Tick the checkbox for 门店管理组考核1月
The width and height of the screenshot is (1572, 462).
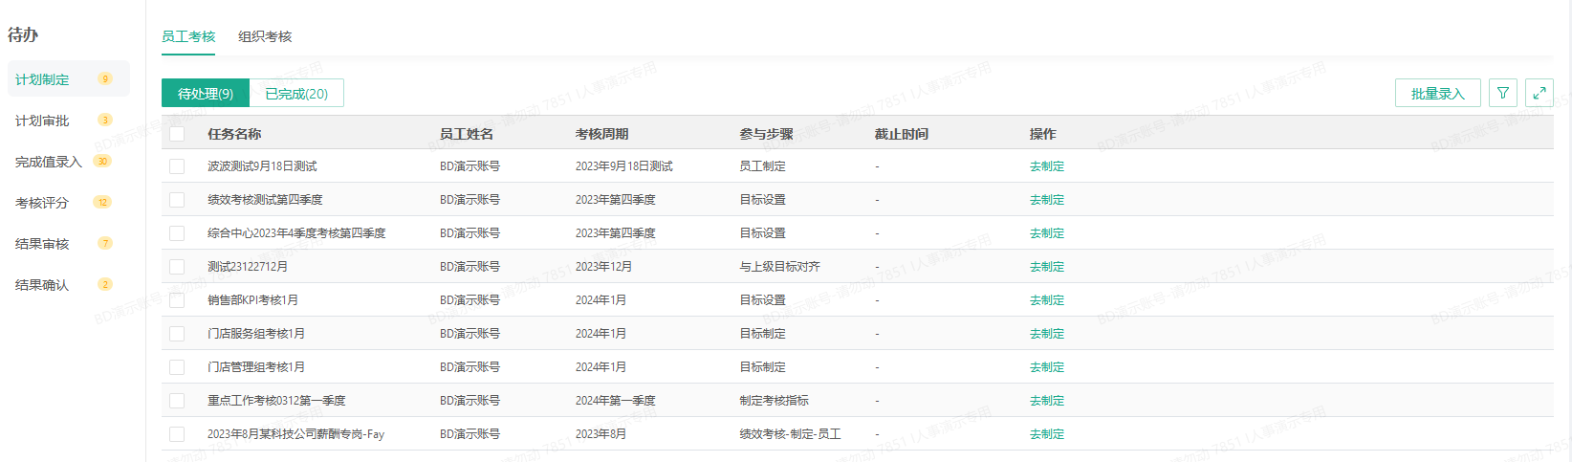point(177,367)
